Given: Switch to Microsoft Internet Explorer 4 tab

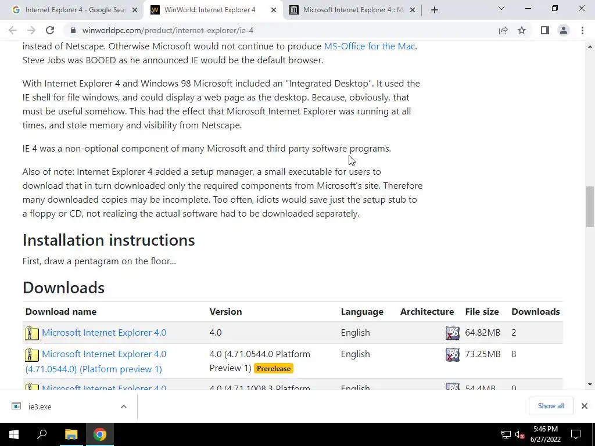Looking at the screenshot, I should point(352,10).
